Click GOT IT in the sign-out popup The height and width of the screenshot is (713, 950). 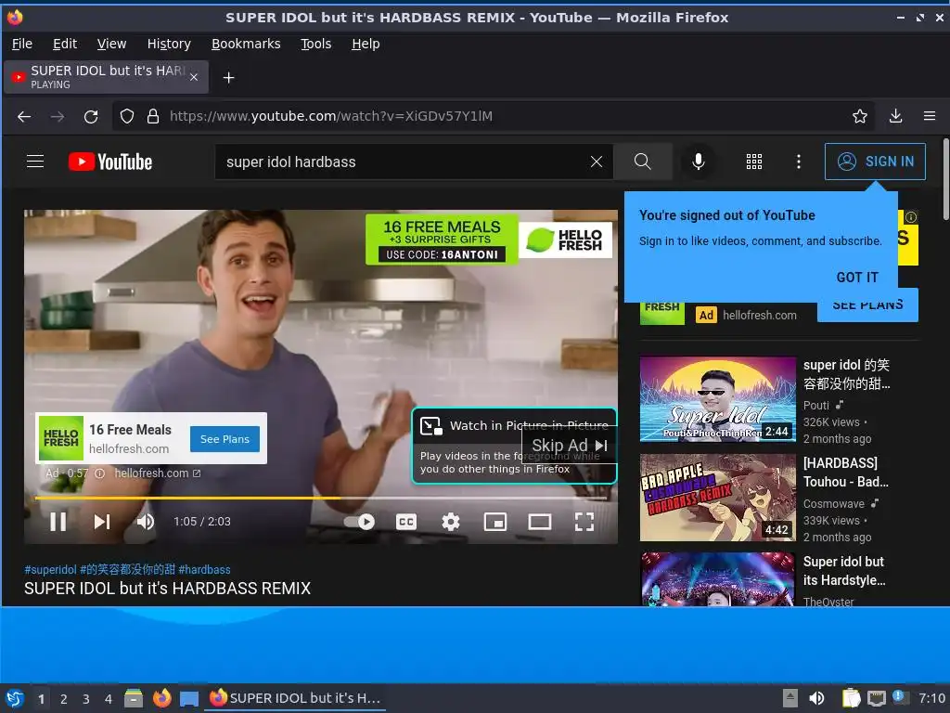point(856,277)
